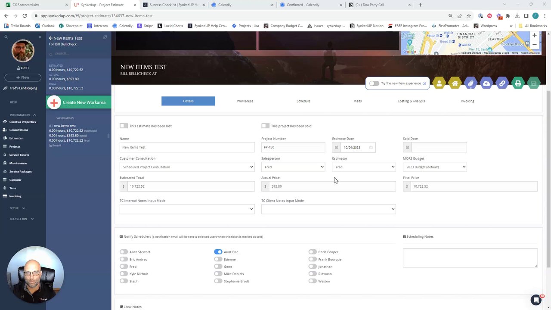Open the sidebar search magnifier icon
This screenshot has height=310, width=551.
pyautogui.click(x=6, y=37)
